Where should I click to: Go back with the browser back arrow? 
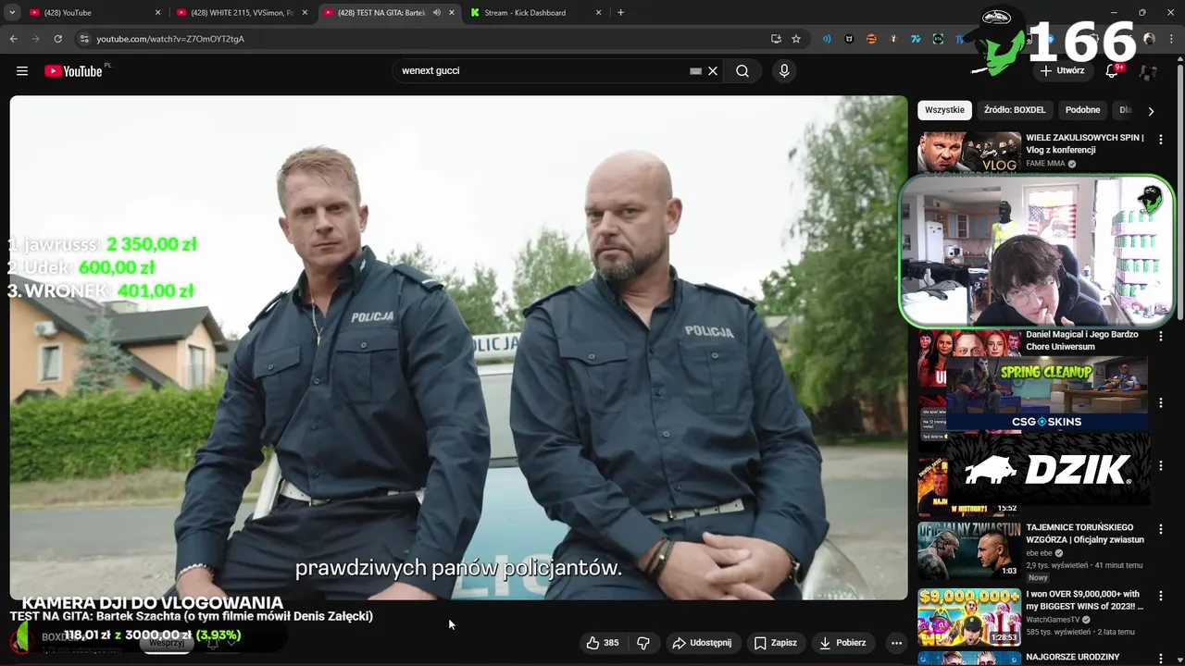click(x=13, y=39)
